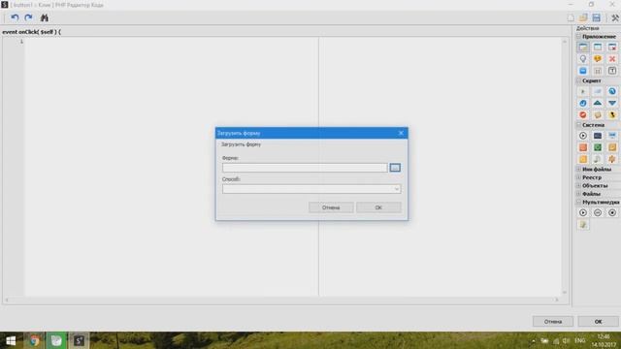Click Отмена at the editor window bottom
This screenshot has height=349, width=621.
pyautogui.click(x=553, y=321)
